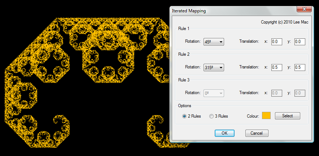319x156 pixels.
Task: Click the Rule 2 translation y field
Action: click(300, 67)
